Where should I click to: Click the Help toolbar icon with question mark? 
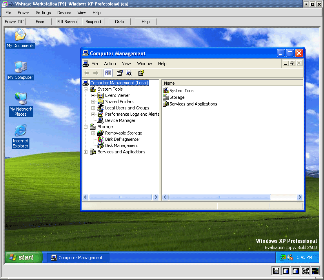(141, 73)
